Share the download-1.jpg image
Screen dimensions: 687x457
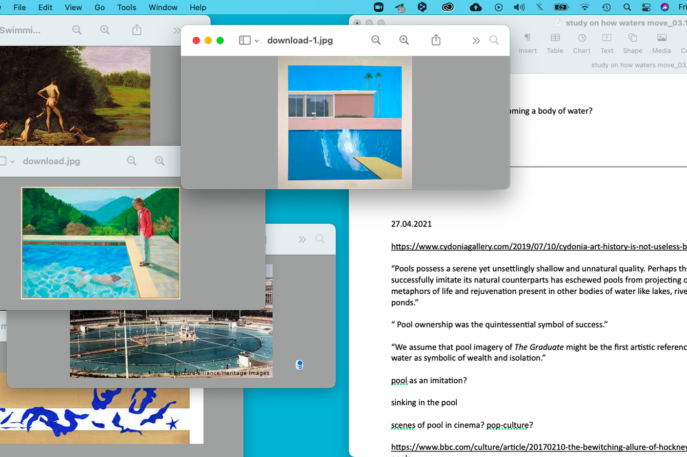coord(436,40)
